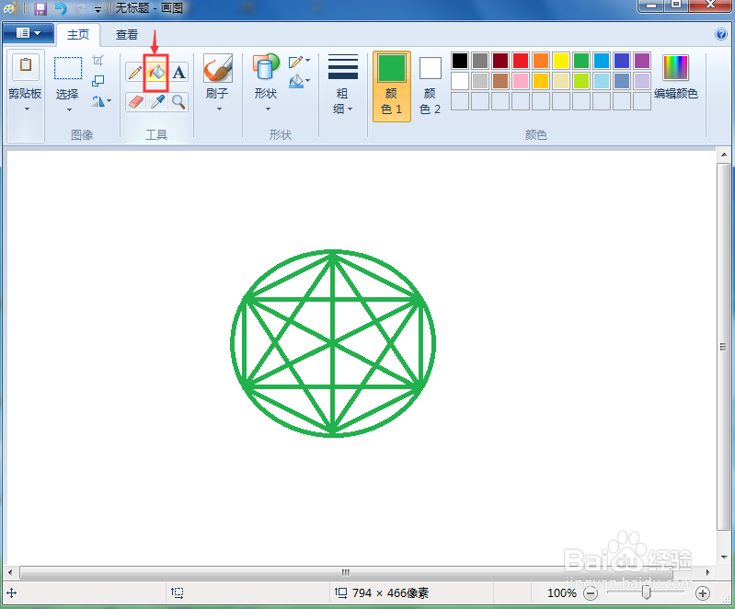This screenshot has width=735, height=609.
Task: Pick the white color swatch in the palette
Action: coord(460,81)
